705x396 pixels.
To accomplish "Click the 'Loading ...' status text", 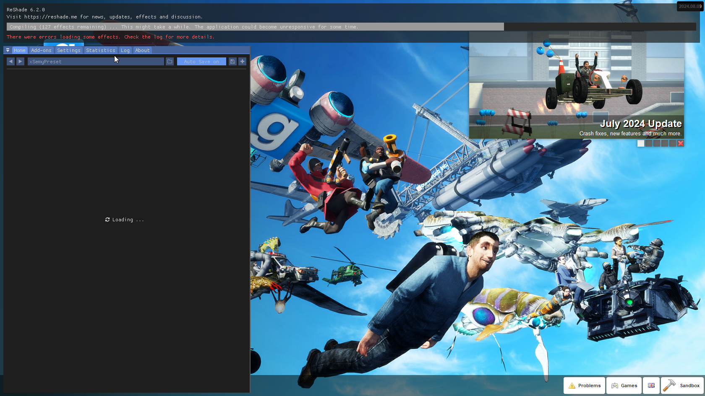I will [124, 220].
